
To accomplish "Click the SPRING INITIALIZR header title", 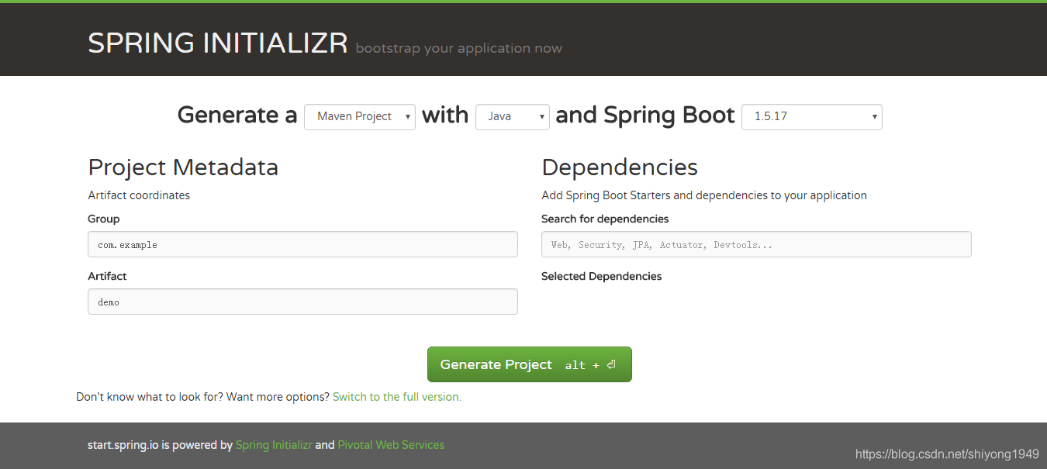I will [x=218, y=43].
